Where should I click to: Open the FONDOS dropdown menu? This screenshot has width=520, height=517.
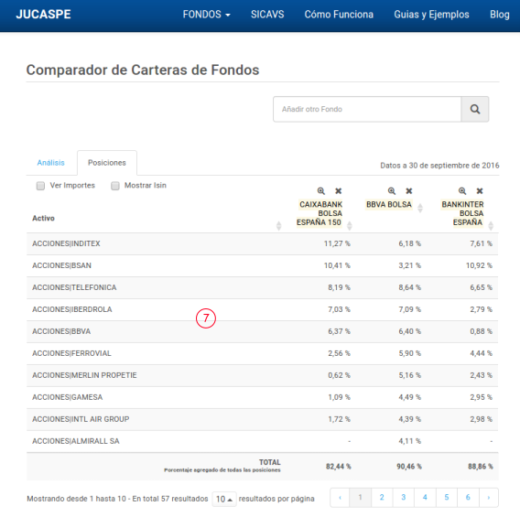pyautogui.click(x=206, y=15)
